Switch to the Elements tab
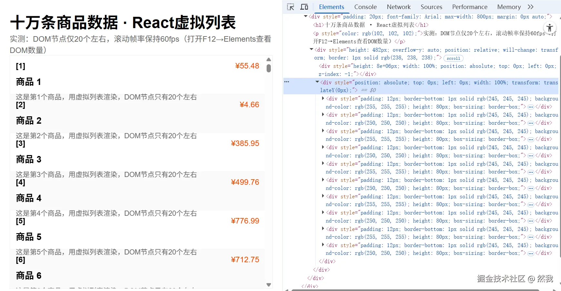Image resolution: width=561 pixels, height=291 pixels. coord(331,7)
